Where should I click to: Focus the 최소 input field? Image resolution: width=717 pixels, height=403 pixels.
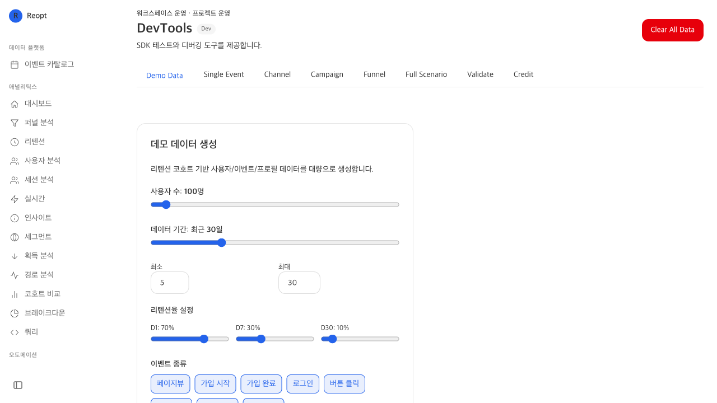click(x=170, y=283)
